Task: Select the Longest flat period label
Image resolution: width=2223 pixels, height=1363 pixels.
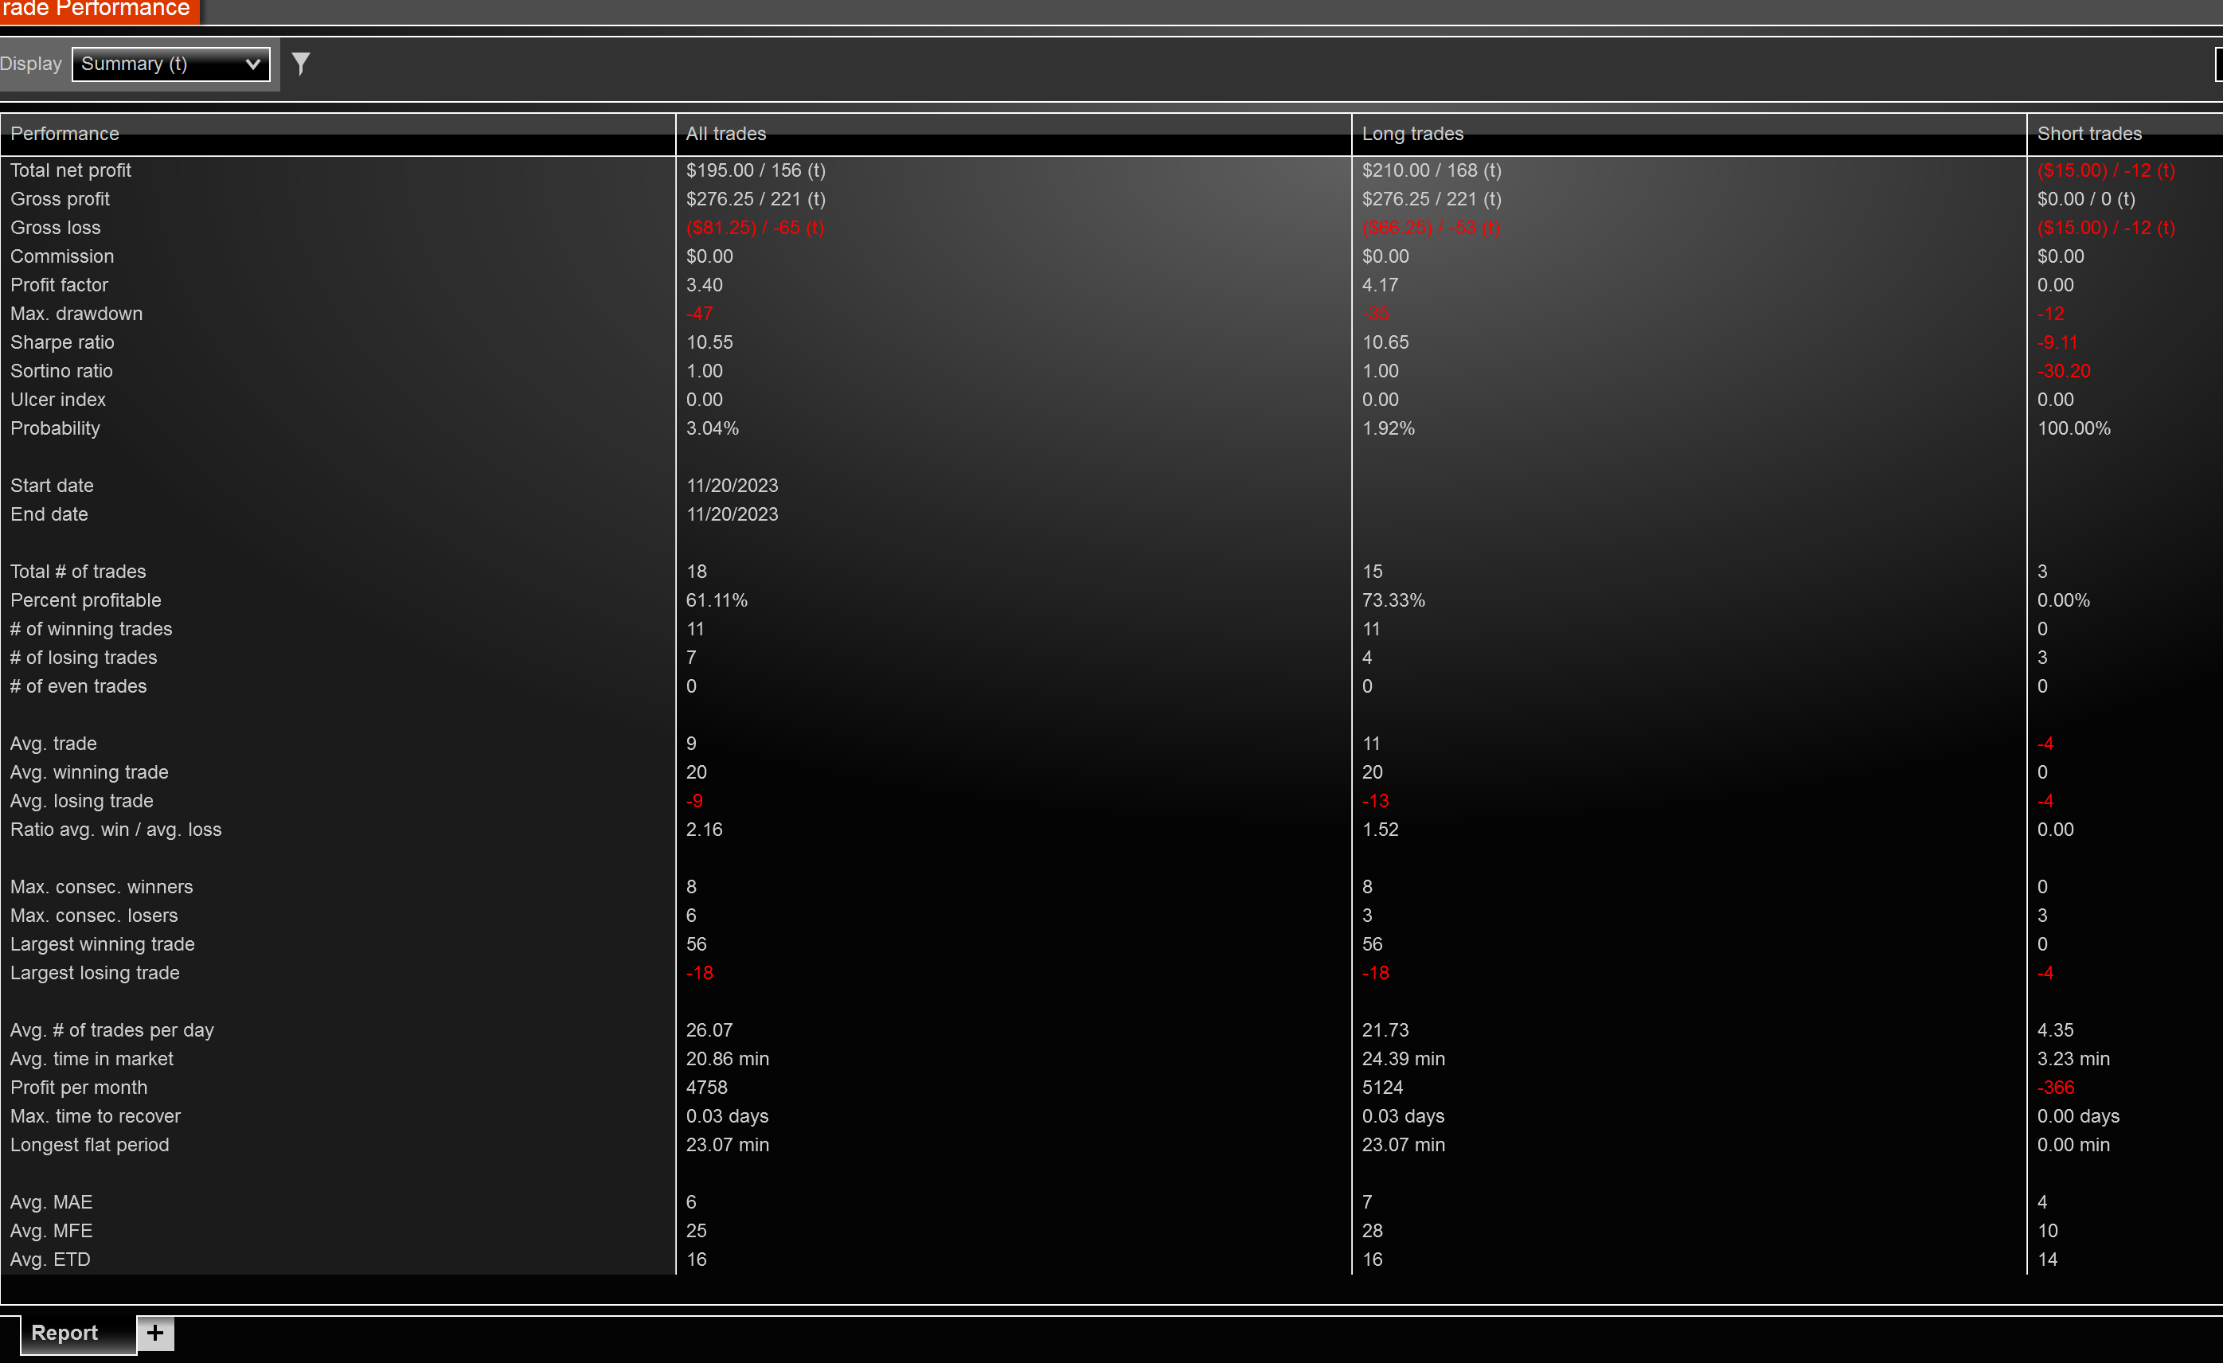Action: [90, 1146]
